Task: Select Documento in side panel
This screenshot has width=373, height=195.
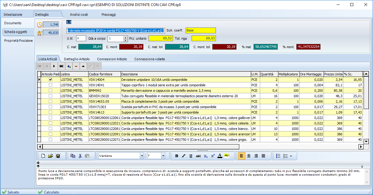Action: point(13,23)
